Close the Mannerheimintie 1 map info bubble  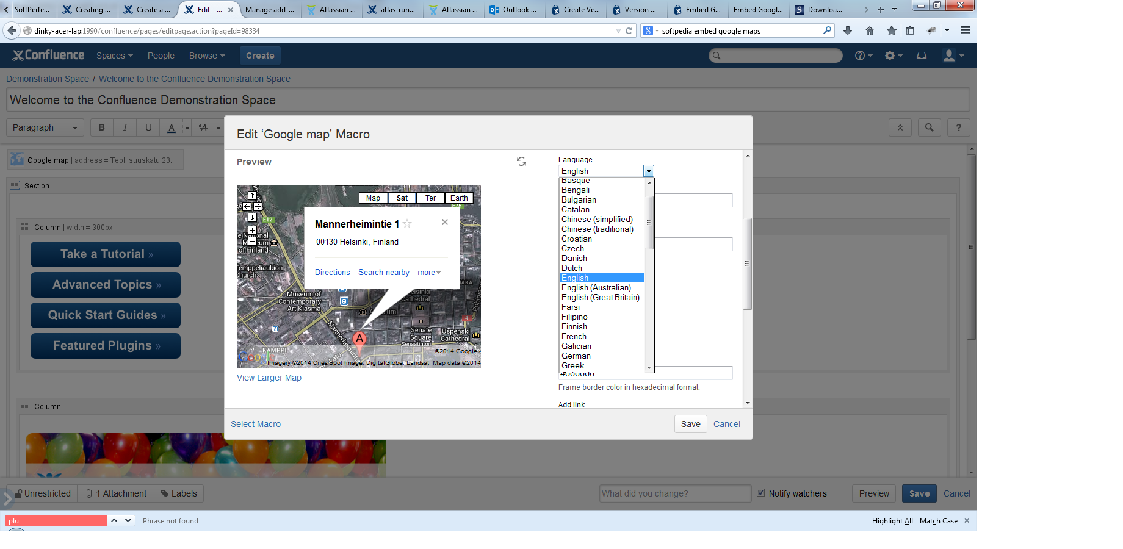(445, 222)
